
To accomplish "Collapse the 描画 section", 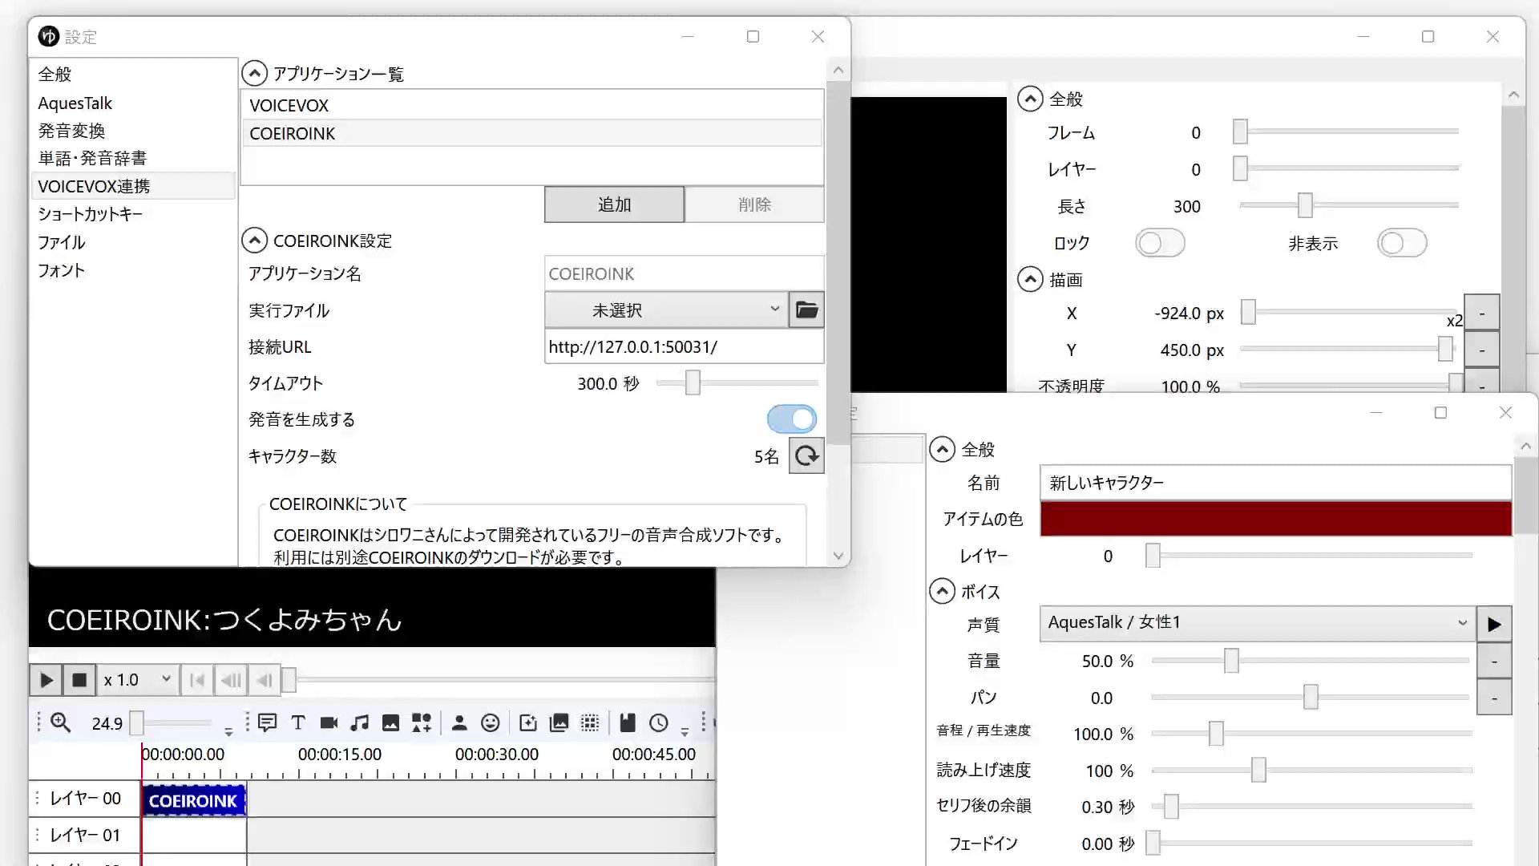I will click(1030, 280).
